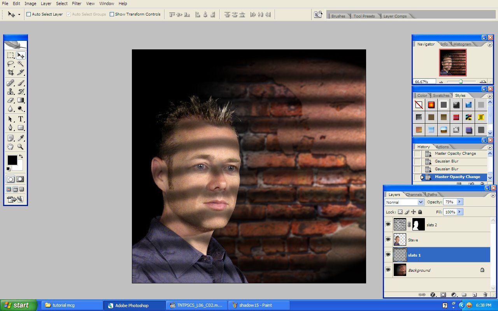Select the Crop tool
This screenshot has width=498, height=311.
click(x=11, y=72)
